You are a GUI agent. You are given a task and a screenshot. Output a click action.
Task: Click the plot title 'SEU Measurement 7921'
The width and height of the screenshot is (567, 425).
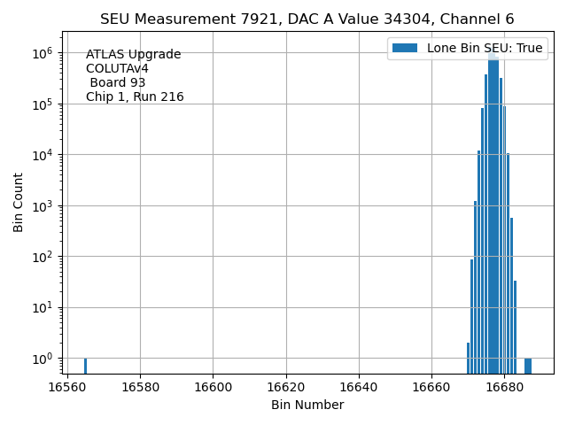(307, 19)
